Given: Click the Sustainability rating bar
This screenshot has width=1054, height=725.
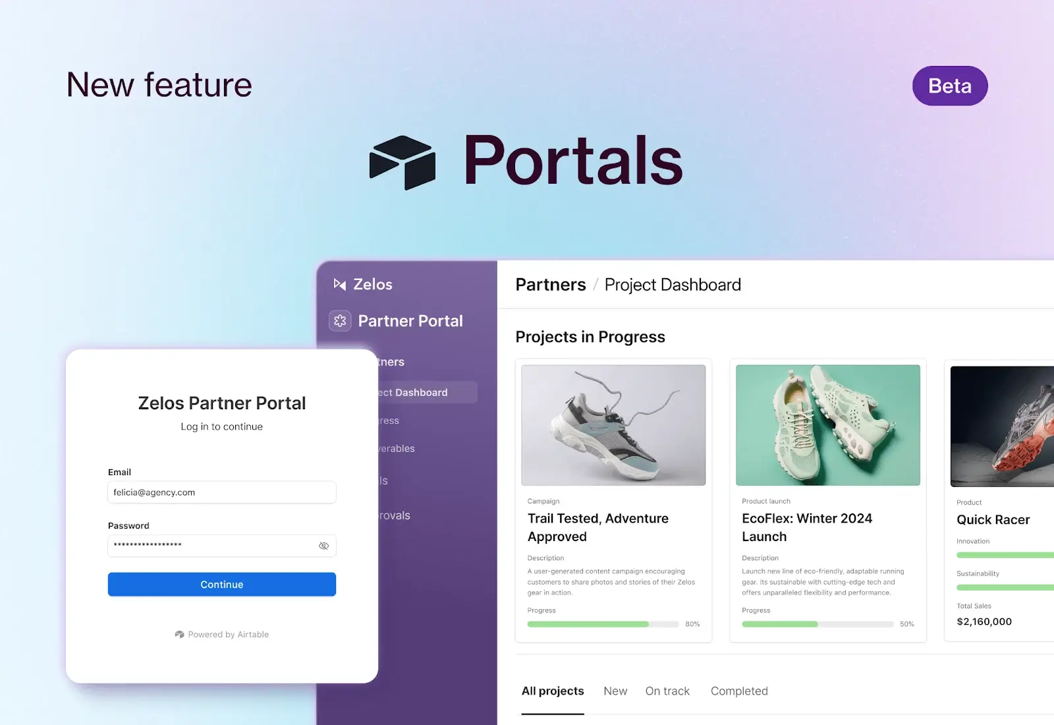Looking at the screenshot, I should click(x=1005, y=587).
